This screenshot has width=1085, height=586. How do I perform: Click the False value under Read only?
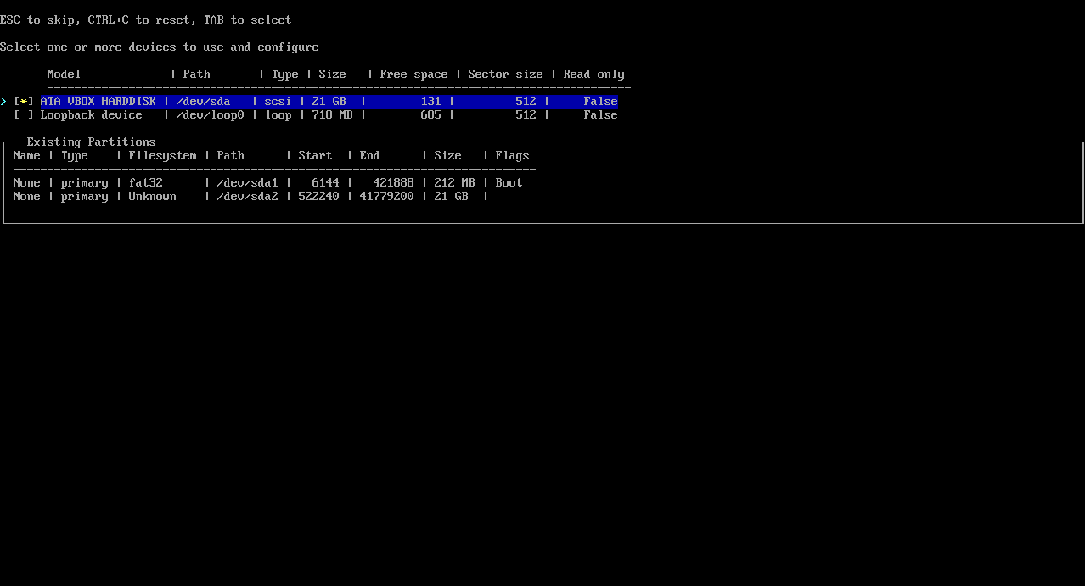coord(599,101)
